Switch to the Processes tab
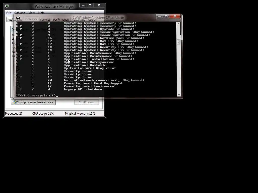The height and width of the screenshot is (193, 258). click(31, 19)
